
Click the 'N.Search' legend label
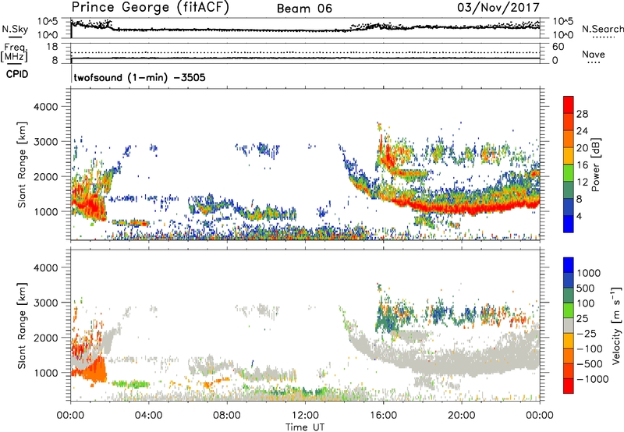click(603, 29)
